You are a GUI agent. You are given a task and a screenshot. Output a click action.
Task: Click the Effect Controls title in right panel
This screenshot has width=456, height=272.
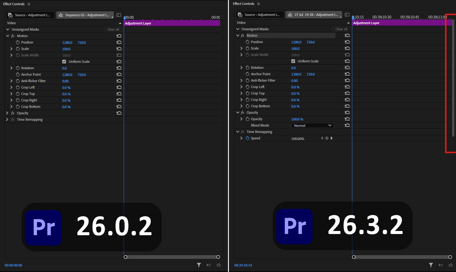point(244,4)
